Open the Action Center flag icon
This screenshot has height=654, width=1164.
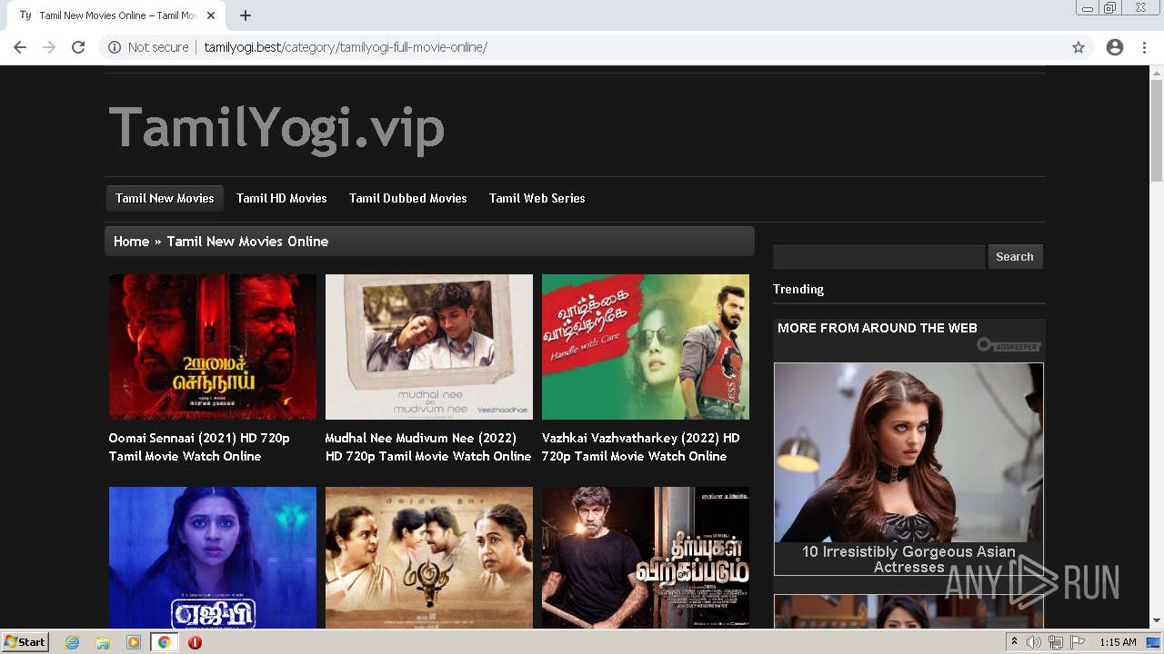click(1078, 642)
